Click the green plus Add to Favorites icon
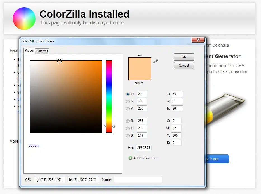This screenshot has height=194, width=261. (x=130, y=158)
